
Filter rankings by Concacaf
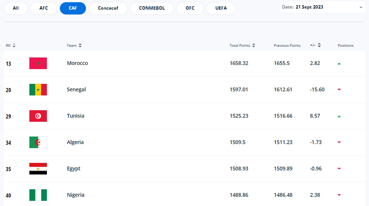(108, 8)
